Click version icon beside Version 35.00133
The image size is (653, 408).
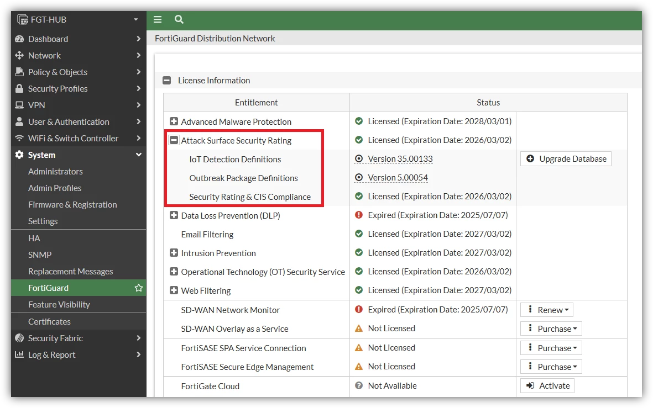(358, 158)
